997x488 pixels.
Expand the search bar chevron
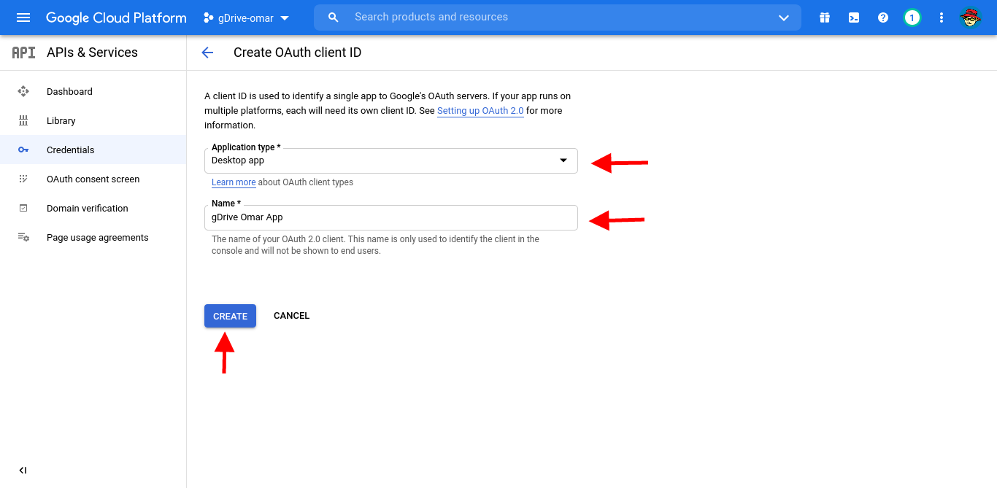pyautogui.click(x=783, y=17)
